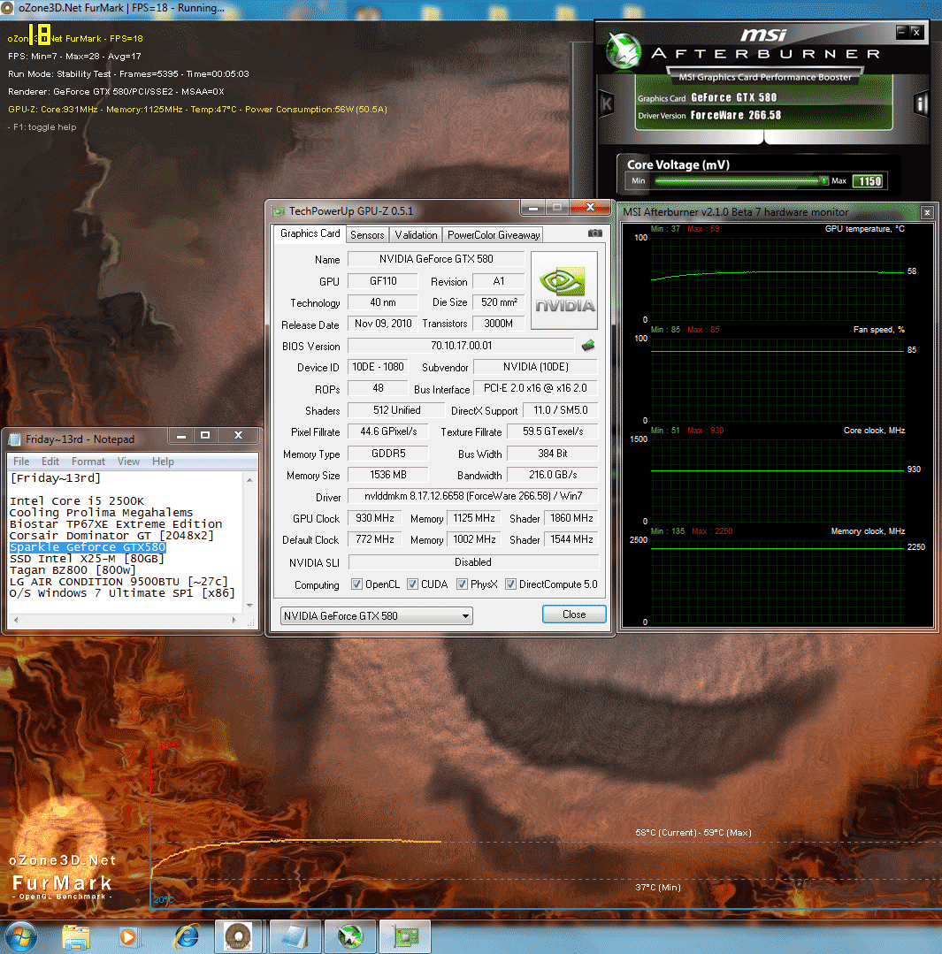Viewport: 942px width, 954px height.
Task: Open the Validation tab
Action: [416, 235]
